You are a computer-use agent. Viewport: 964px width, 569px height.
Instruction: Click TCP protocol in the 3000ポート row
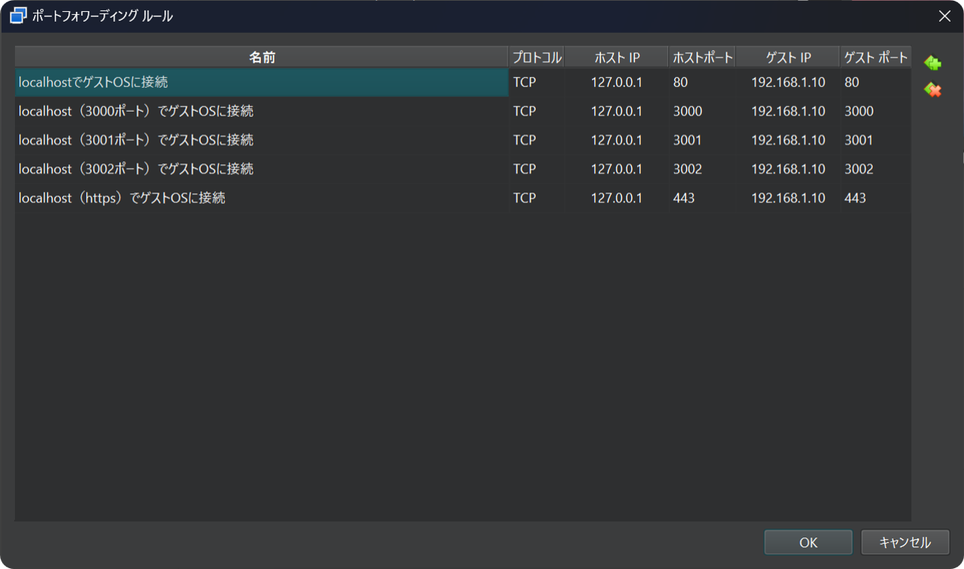[525, 111]
